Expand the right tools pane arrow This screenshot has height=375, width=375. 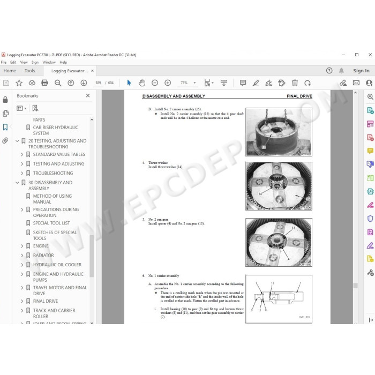click(x=371, y=320)
